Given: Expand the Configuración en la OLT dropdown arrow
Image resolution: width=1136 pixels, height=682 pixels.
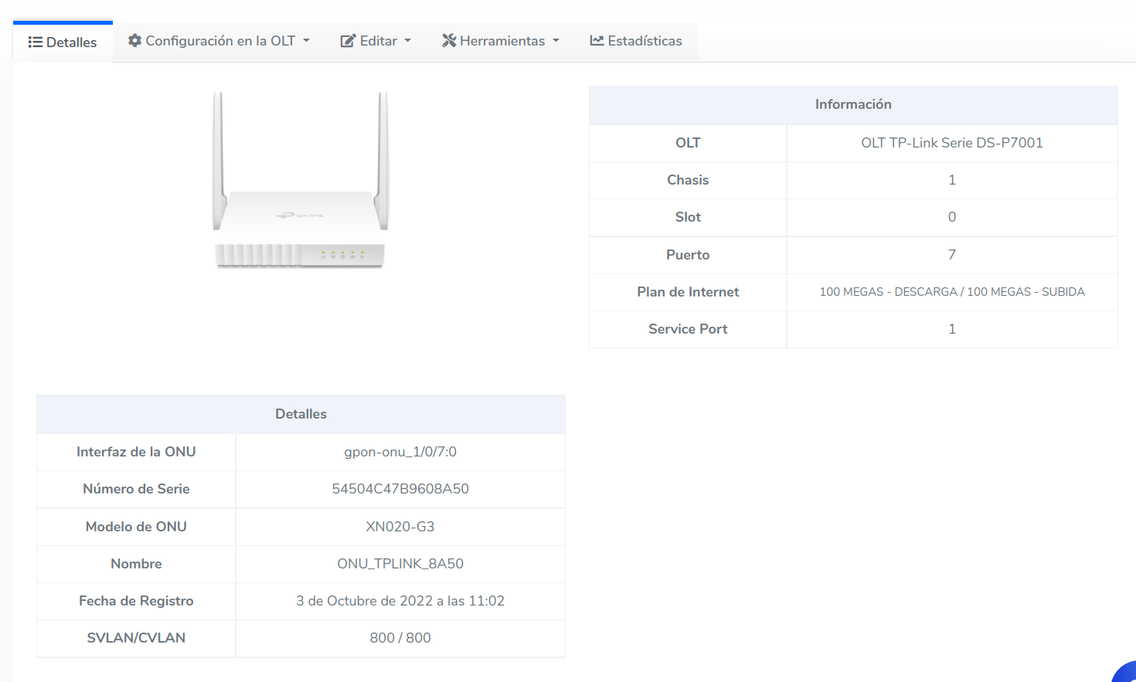Looking at the screenshot, I should (x=307, y=41).
